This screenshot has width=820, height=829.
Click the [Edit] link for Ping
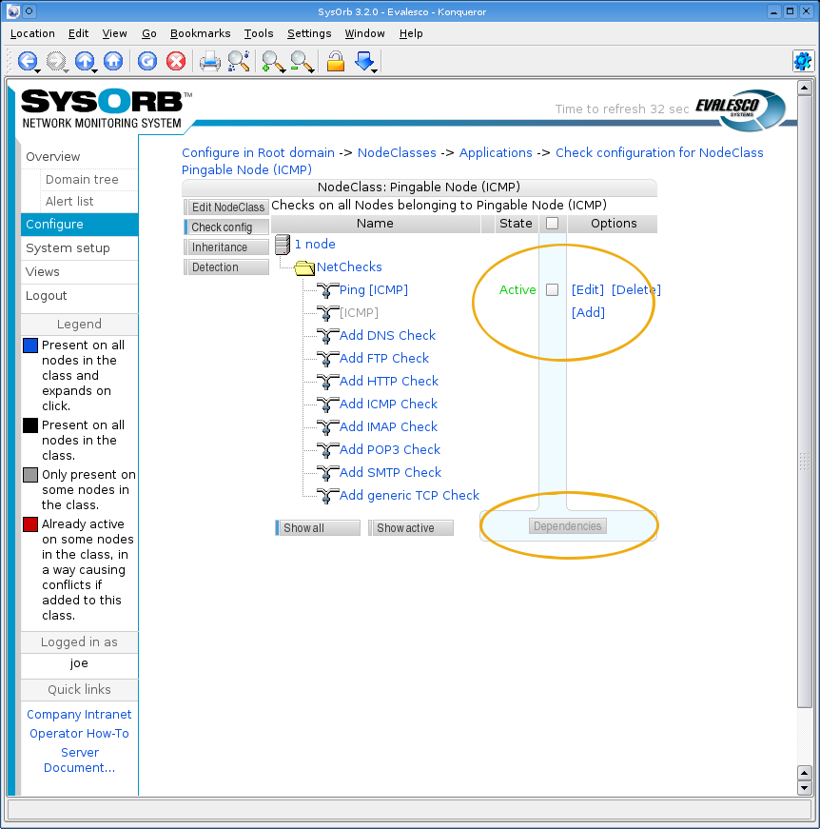tap(588, 289)
